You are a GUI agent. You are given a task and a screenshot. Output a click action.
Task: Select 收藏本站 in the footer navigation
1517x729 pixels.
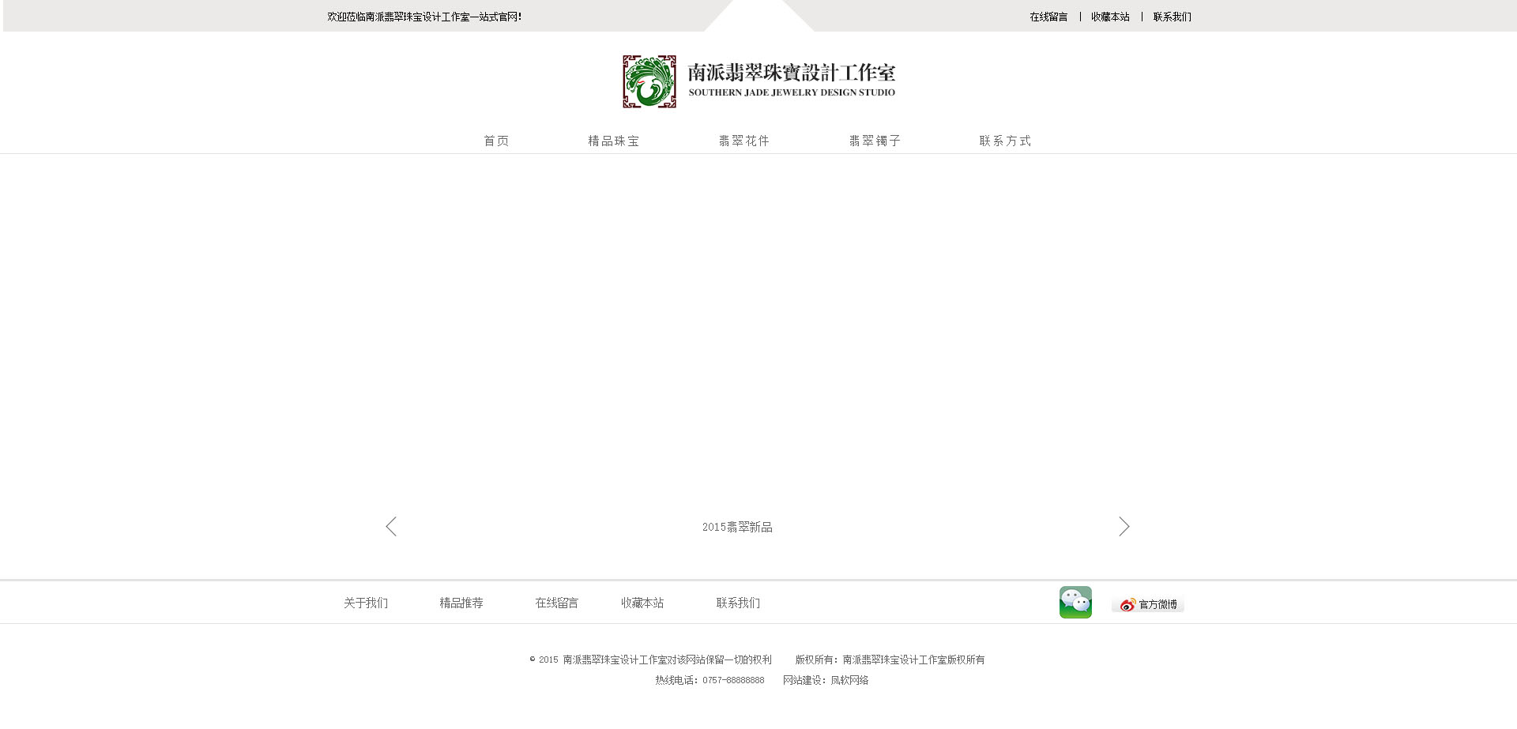coord(642,603)
